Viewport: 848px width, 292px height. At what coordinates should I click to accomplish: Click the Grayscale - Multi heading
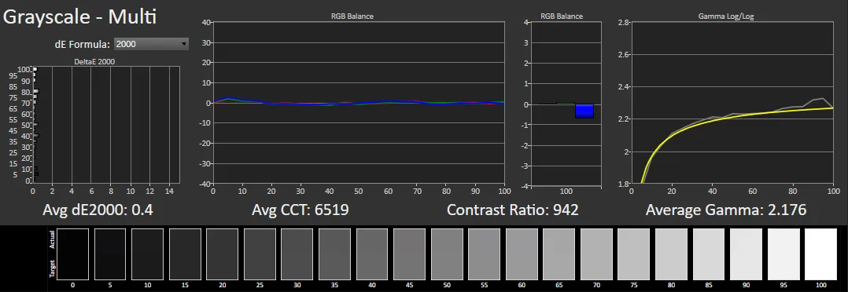pyautogui.click(x=80, y=16)
